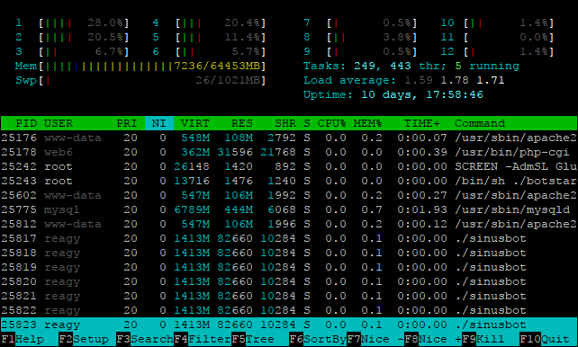Click the CPU 5 usage meter at 11.4%
The height and width of the screenshot is (347, 578).
point(209,37)
